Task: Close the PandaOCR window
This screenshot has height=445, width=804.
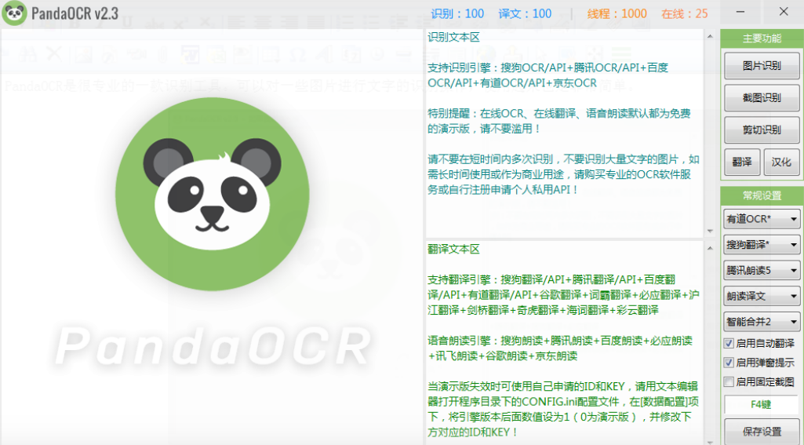Action: pos(784,13)
